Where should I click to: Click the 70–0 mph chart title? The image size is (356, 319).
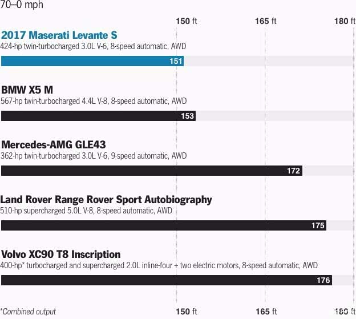pyautogui.click(x=22, y=5)
